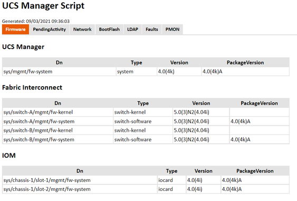This screenshot has width=297, height=201.
Task: Click the 'system' type cell
Action: [x=137, y=71]
